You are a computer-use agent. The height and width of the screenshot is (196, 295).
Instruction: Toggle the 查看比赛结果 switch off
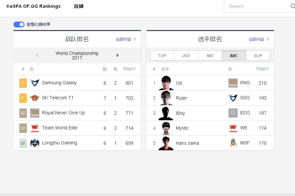(x=19, y=24)
